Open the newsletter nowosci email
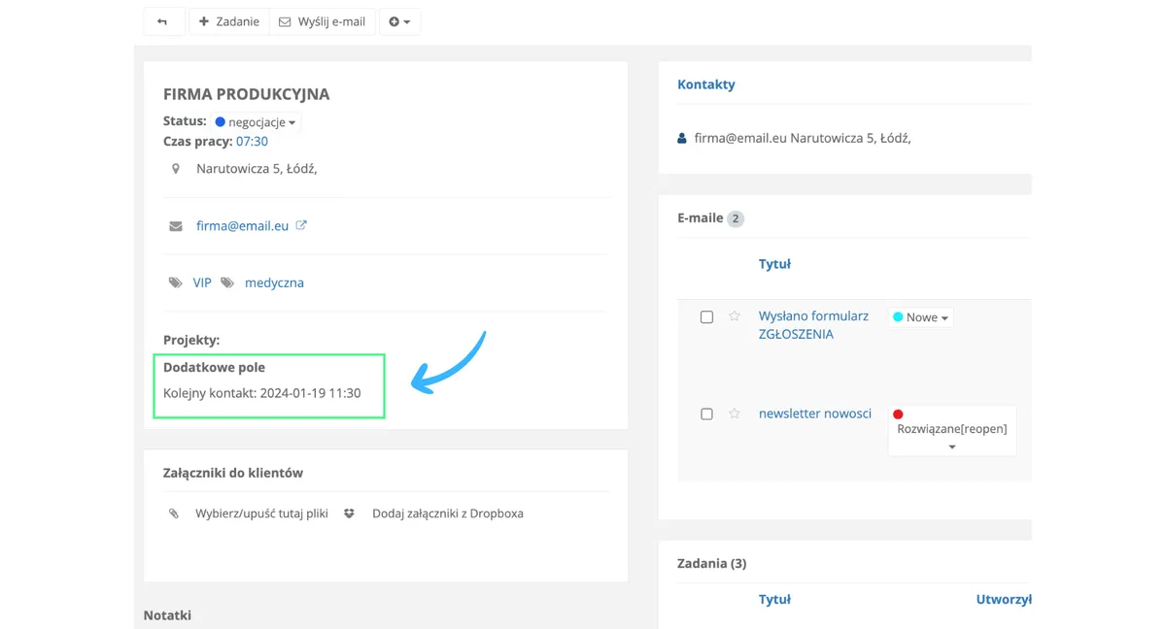1166x629 pixels. pos(815,414)
